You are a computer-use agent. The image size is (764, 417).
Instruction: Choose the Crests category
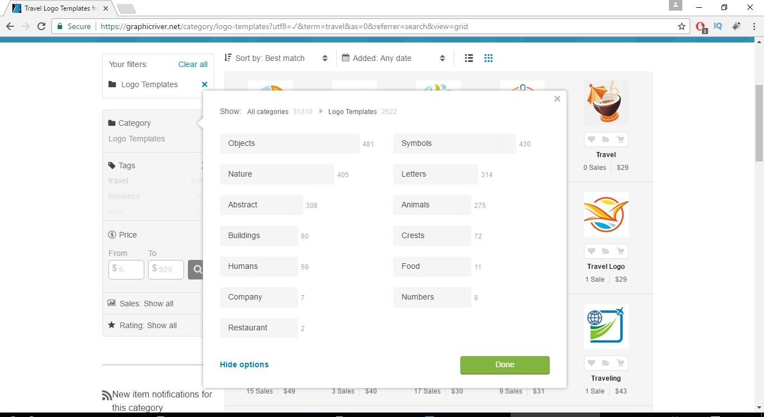point(432,236)
